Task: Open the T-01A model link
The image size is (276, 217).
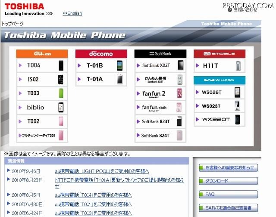Action: [x=95, y=79]
